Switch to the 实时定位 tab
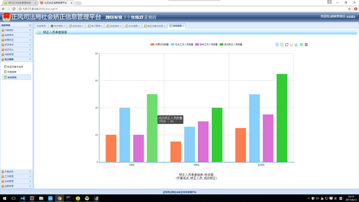 tap(77, 26)
